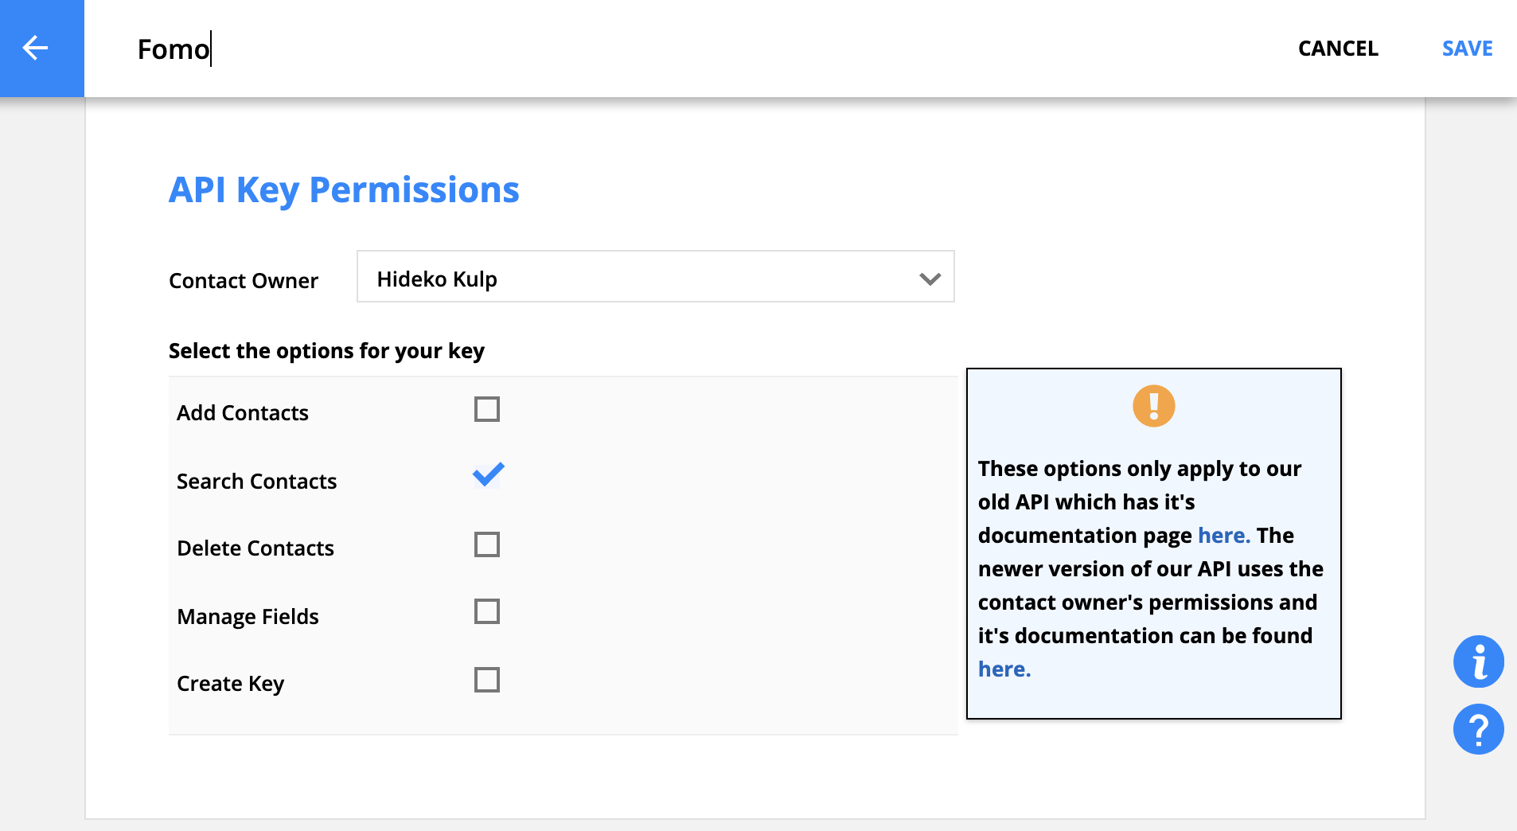Click the orange exclamation warning icon
Image resolution: width=1517 pixels, height=831 pixels.
click(1153, 406)
